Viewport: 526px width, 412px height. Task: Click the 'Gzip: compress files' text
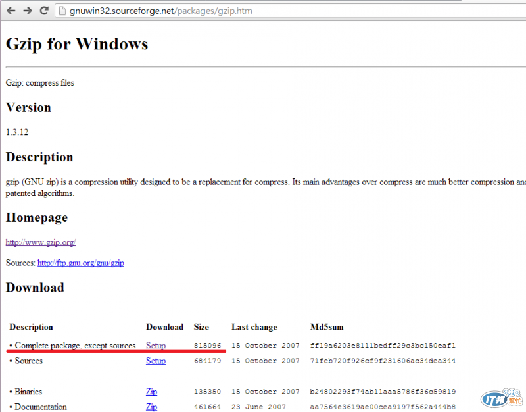point(40,83)
